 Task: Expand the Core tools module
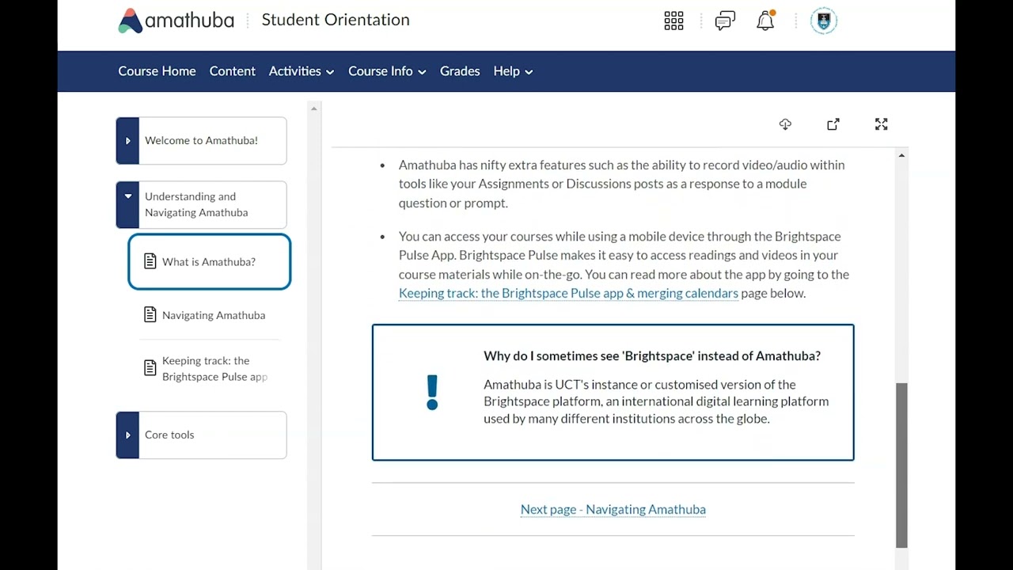coord(127,435)
